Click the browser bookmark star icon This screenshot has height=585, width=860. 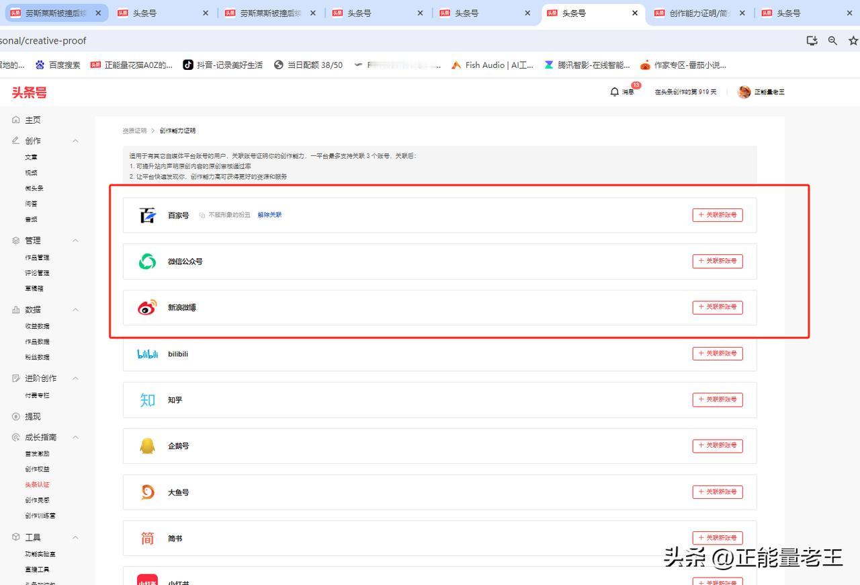[853, 40]
